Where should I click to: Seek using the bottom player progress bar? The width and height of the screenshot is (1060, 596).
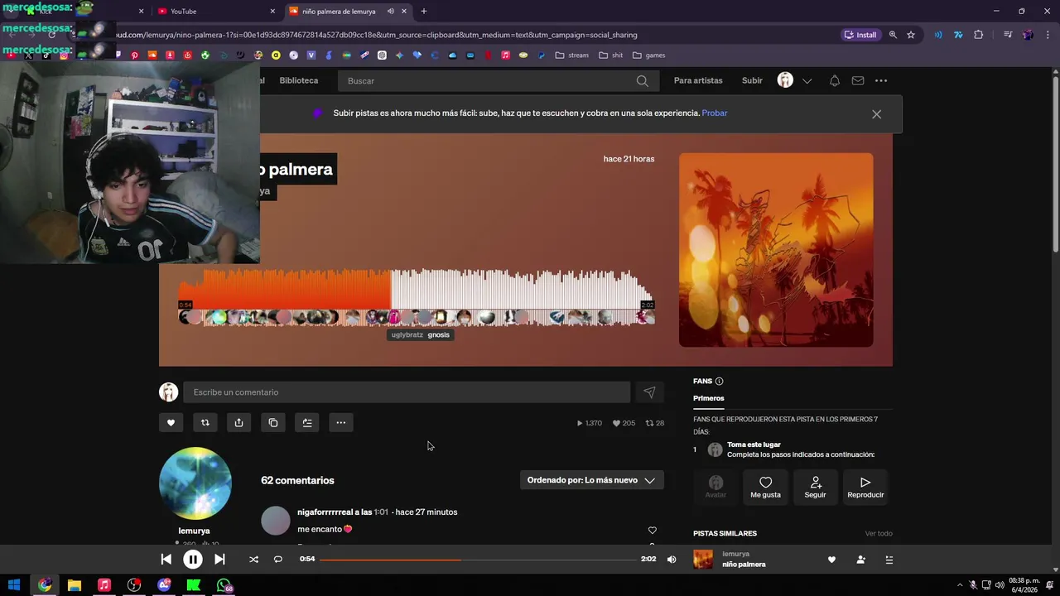coord(478,560)
